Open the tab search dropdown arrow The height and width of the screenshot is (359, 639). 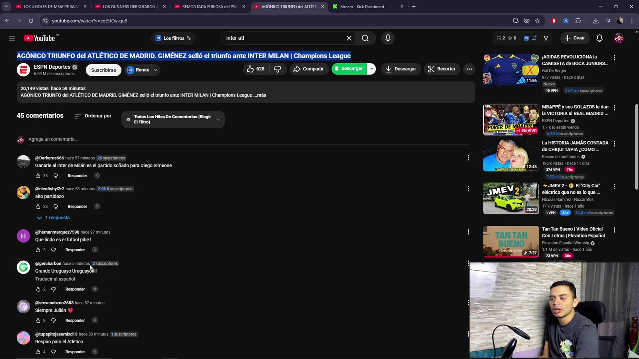pyautogui.click(x=5, y=7)
